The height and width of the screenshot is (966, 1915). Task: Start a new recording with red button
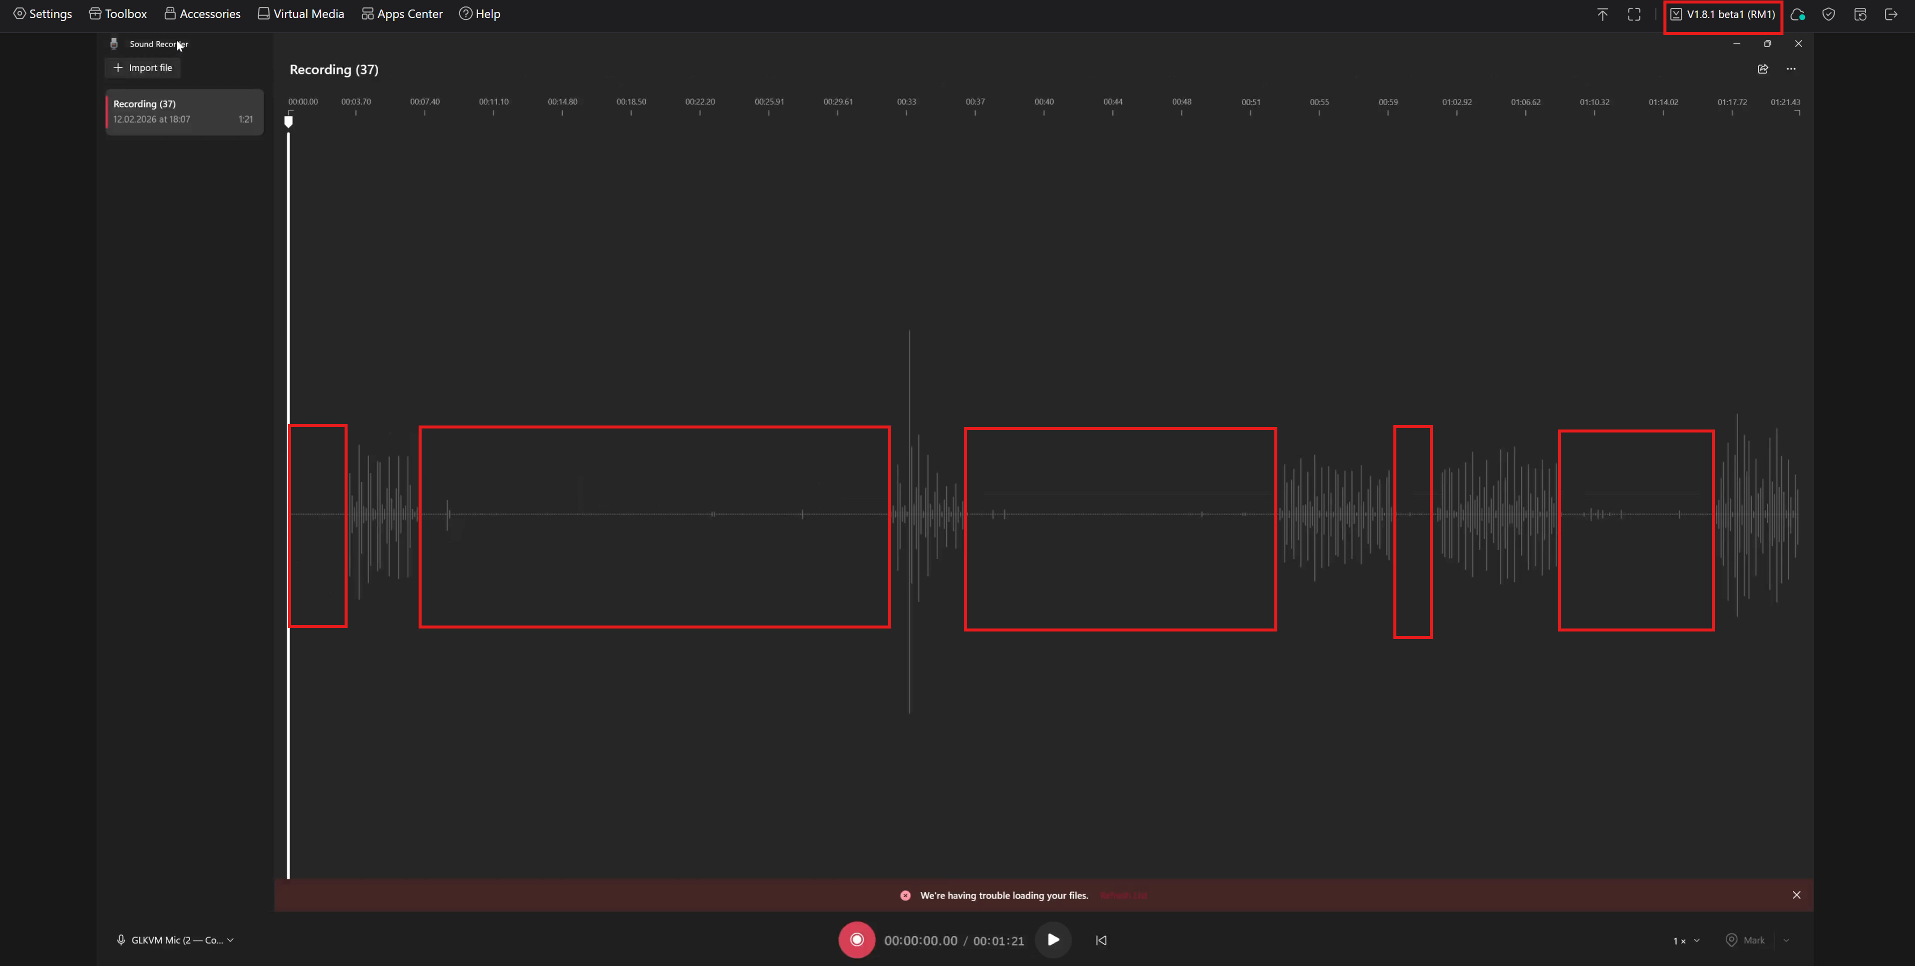pyautogui.click(x=856, y=940)
